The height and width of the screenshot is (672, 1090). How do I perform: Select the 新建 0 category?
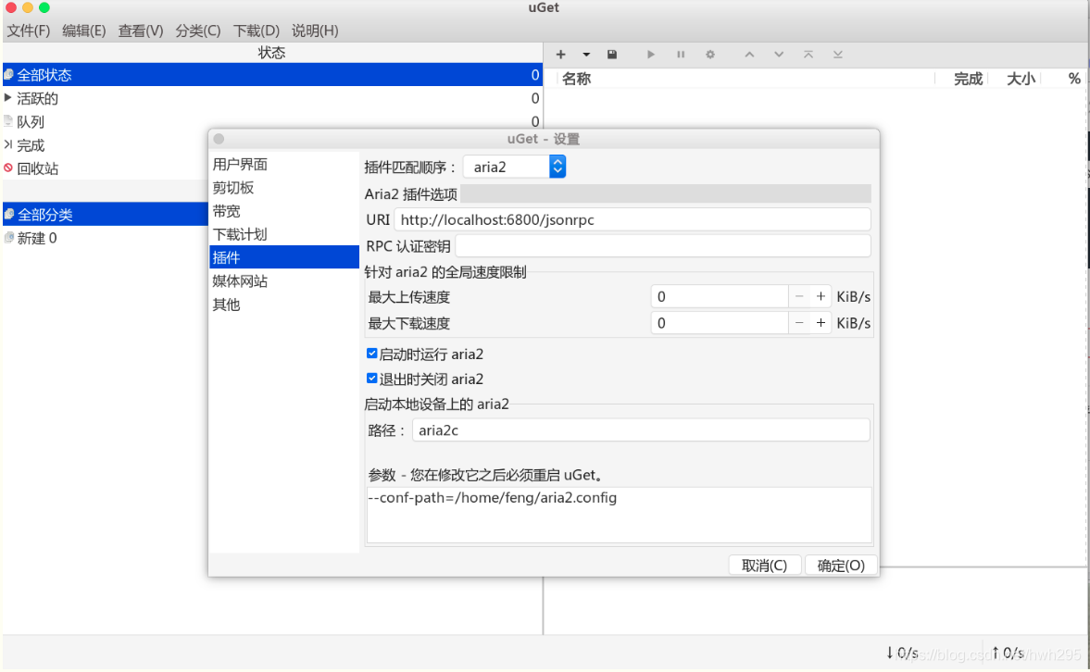click(x=105, y=238)
